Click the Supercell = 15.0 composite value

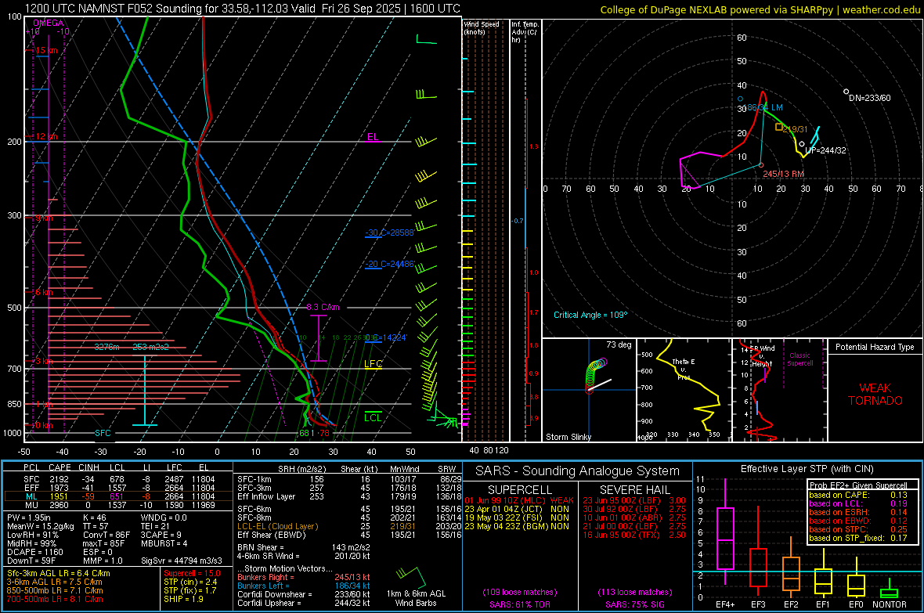coord(192,573)
